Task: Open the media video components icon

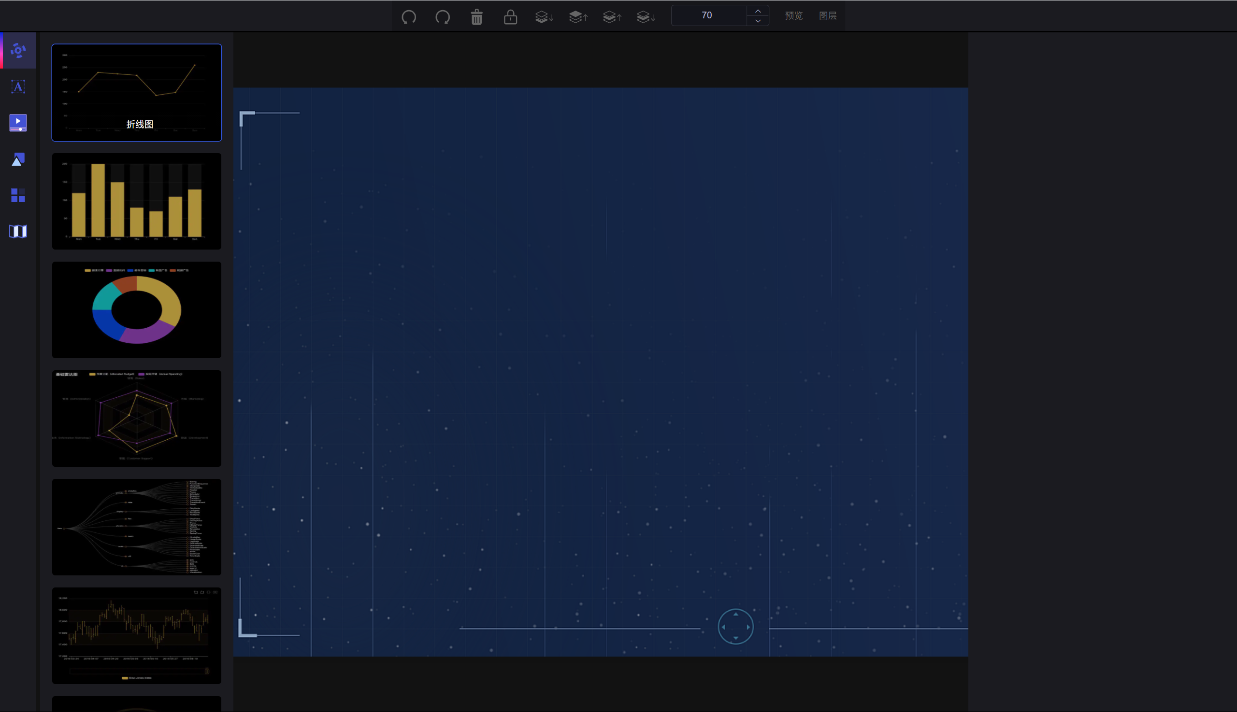Action: (x=18, y=123)
